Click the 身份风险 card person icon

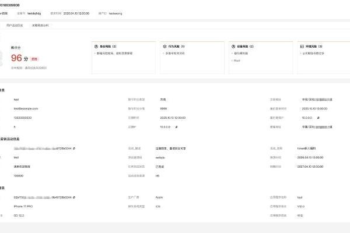pyautogui.click(x=96, y=47)
